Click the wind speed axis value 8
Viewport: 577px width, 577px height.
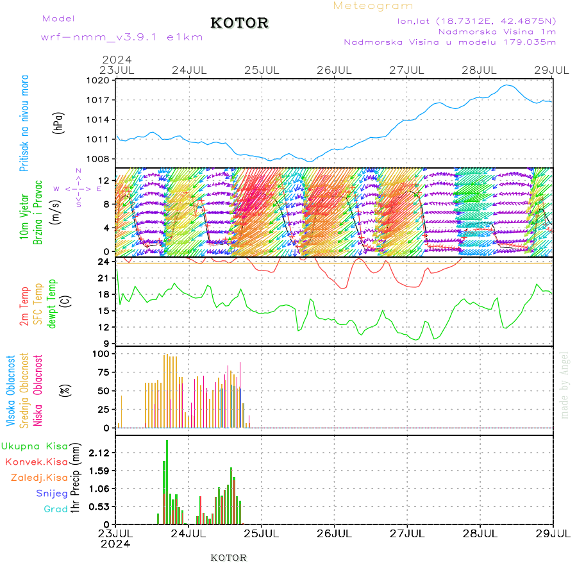coord(106,205)
